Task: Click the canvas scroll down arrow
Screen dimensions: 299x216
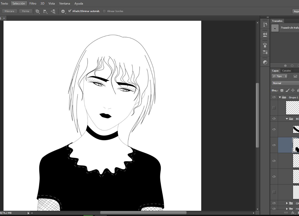Action: pyautogui.click(x=257, y=209)
